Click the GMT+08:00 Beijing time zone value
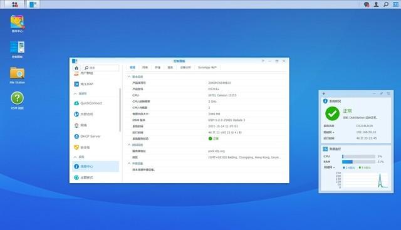Viewport: 401px width, 230px height. 244,157
